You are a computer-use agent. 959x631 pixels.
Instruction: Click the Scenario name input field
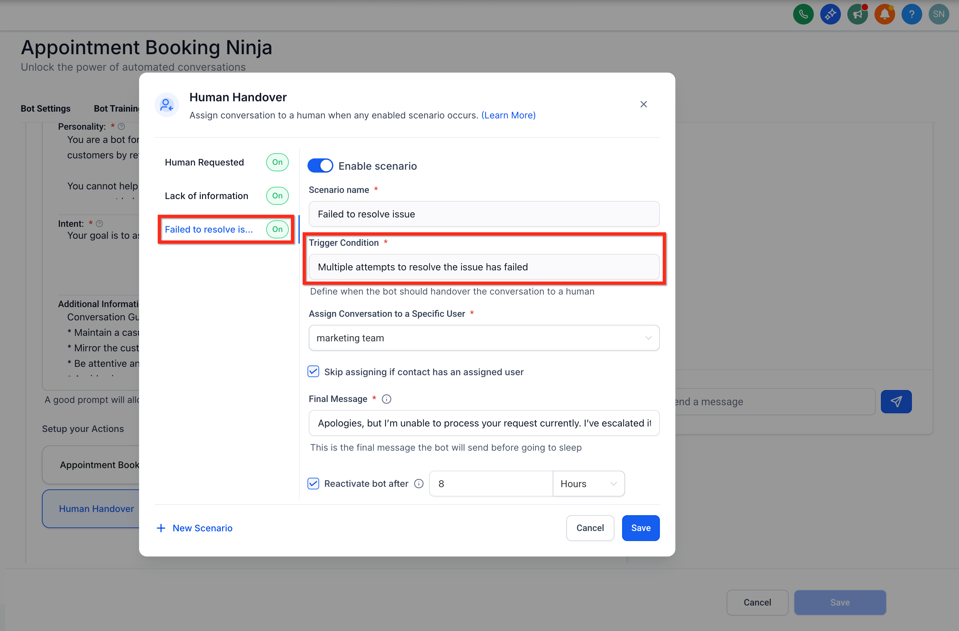484,214
